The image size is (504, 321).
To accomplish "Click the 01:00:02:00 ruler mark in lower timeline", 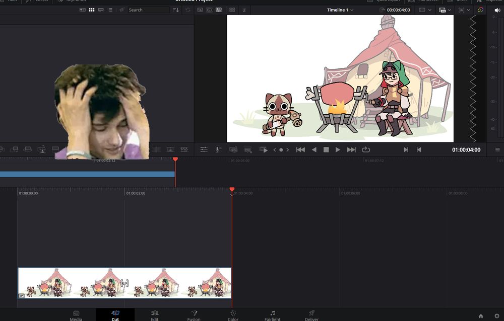I will coord(136,193).
